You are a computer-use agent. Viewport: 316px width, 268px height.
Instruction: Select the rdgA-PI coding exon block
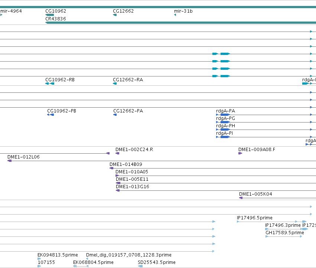(x=225, y=137)
